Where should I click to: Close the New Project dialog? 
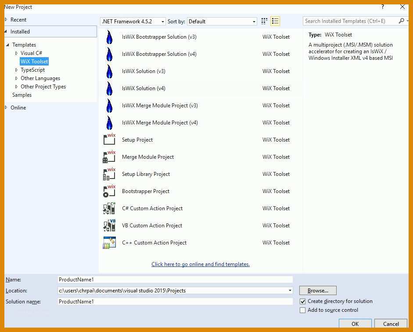[x=402, y=7]
